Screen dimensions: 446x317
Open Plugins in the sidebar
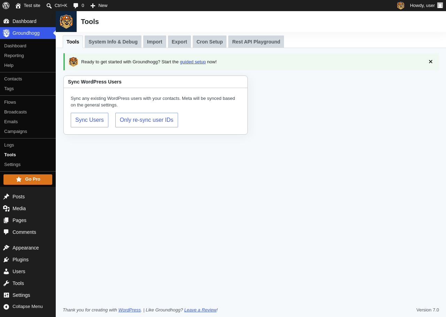point(28,260)
